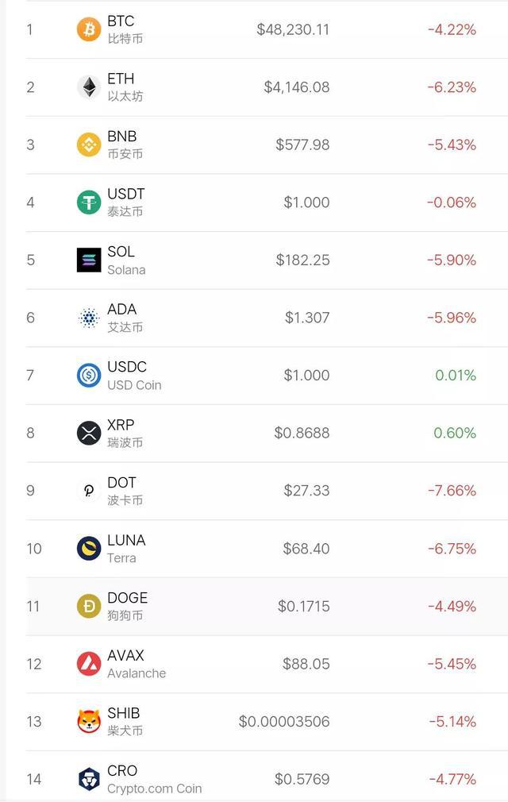Click the orange Bitcoin BTC logo
This screenshot has width=508, height=802.
pos(89,29)
